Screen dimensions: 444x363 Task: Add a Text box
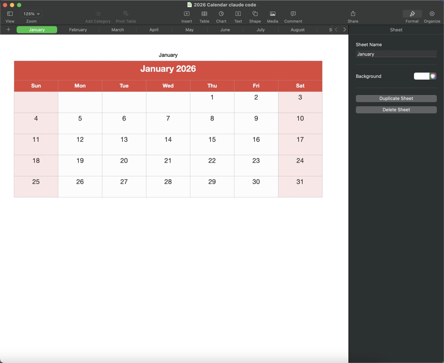coord(238,14)
